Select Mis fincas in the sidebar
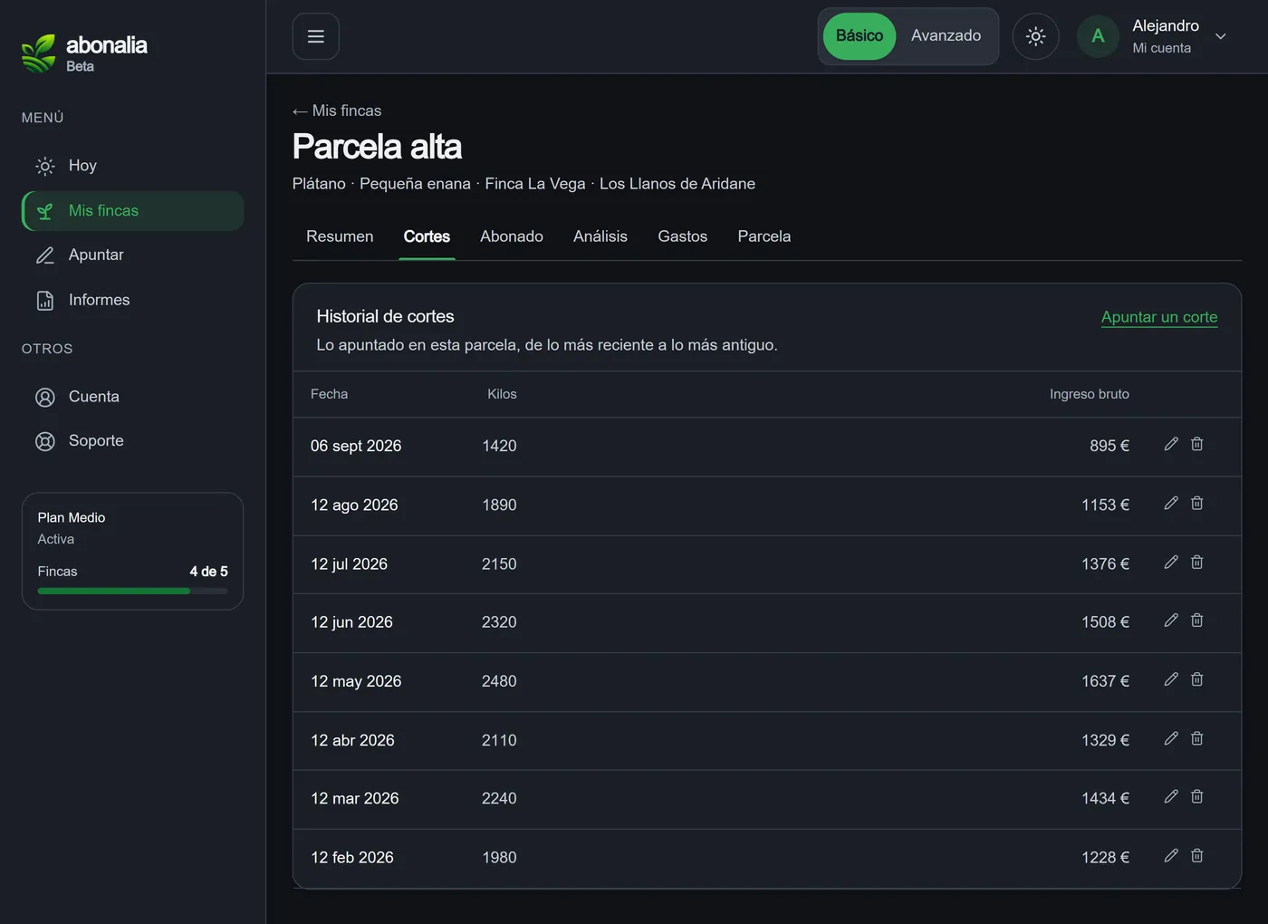 click(132, 211)
